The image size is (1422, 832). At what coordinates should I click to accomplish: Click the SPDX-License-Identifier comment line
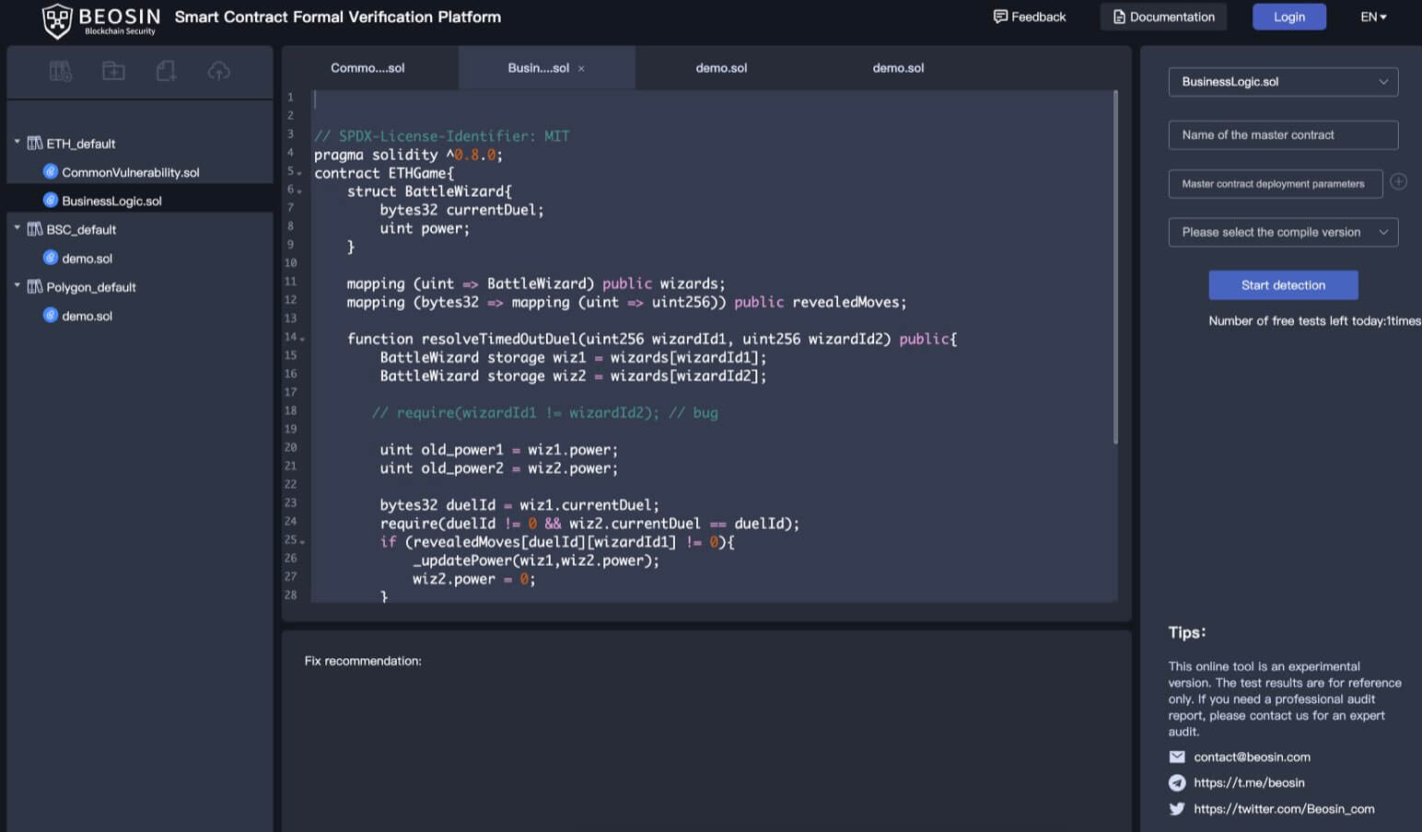[x=441, y=136]
